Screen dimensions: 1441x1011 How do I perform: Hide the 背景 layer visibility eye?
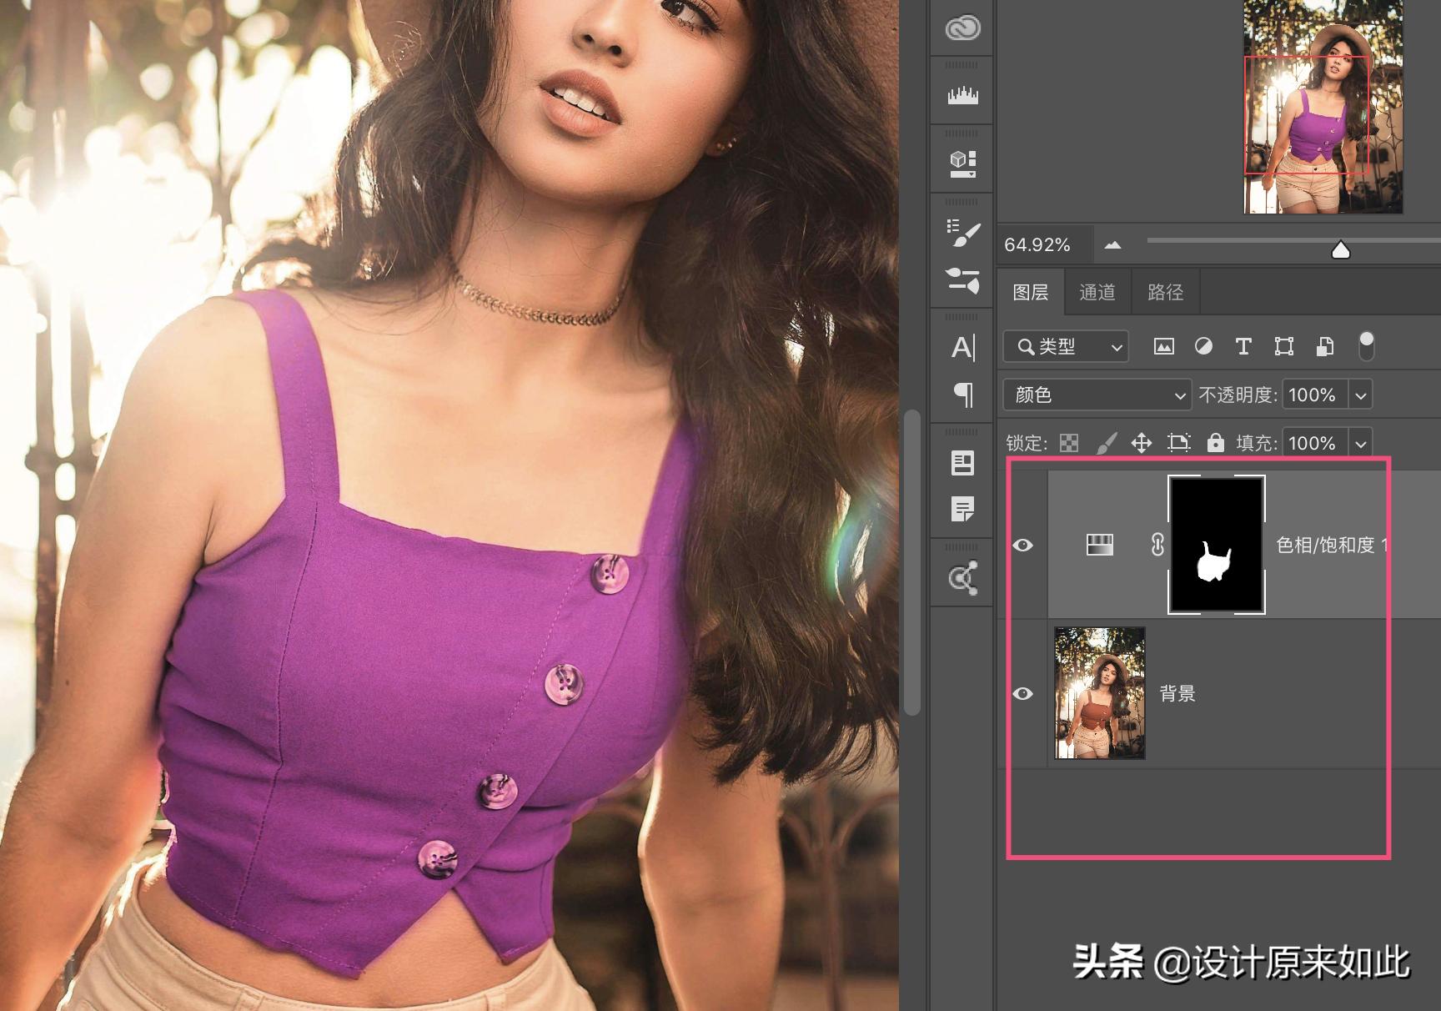(1023, 693)
